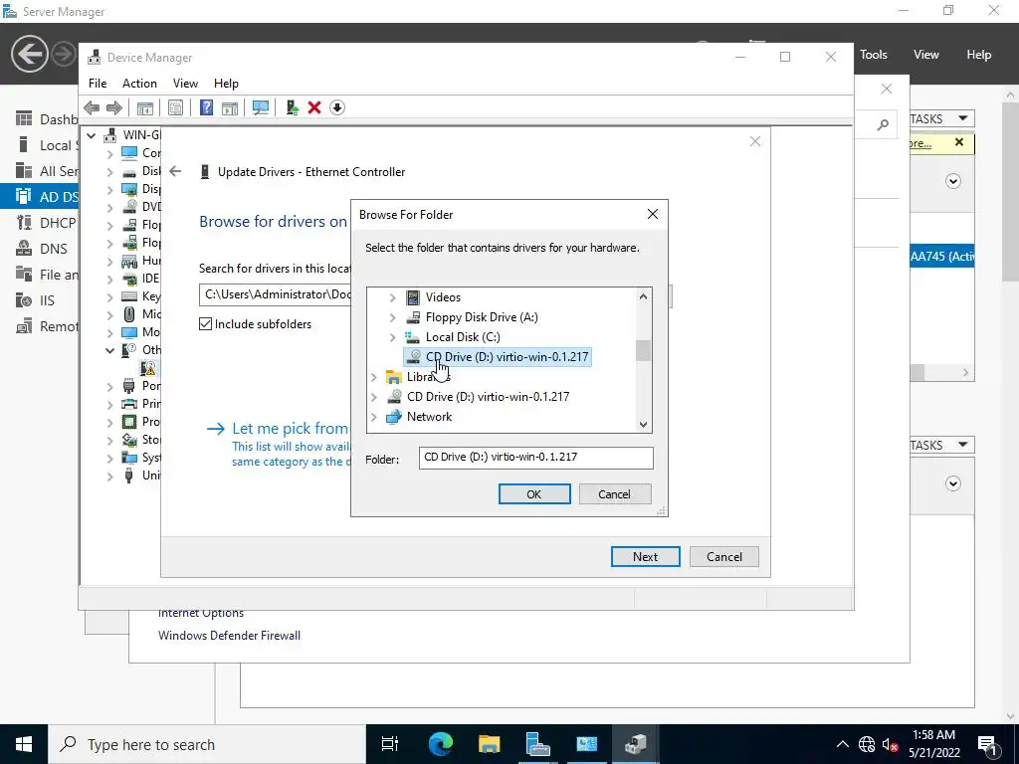Expand lower CD Drive (D:) virtio-win node

[x=374, y=397]
